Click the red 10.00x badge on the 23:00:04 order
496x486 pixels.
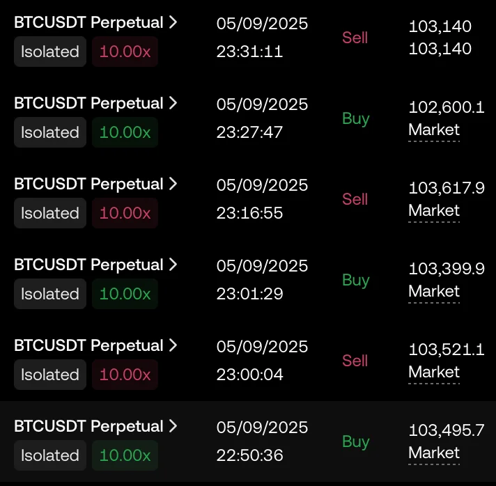[x=125, y=375]
